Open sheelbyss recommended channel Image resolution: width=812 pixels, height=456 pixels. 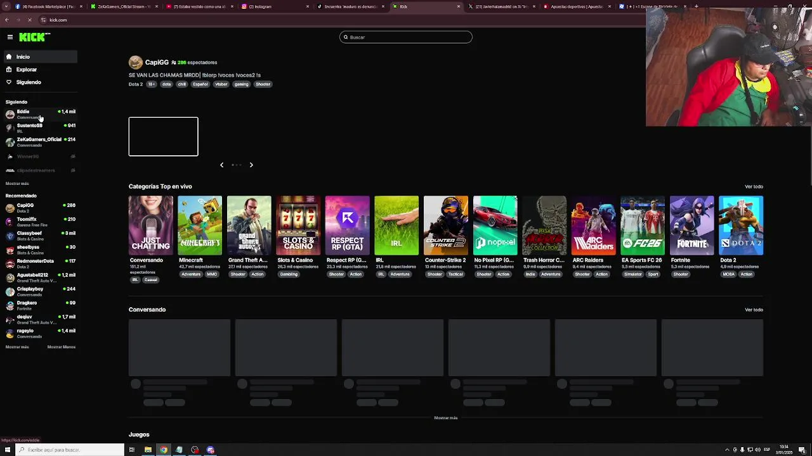pos(40,250)
